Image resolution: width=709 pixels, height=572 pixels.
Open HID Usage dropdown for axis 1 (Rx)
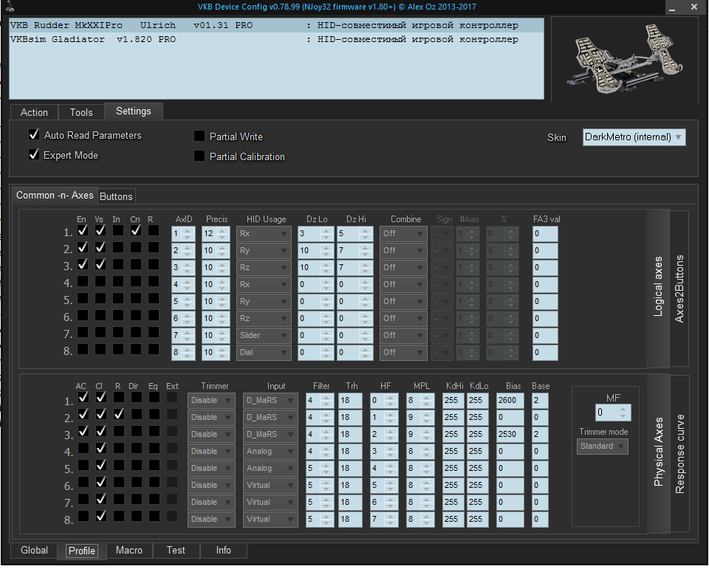(264, 233)
